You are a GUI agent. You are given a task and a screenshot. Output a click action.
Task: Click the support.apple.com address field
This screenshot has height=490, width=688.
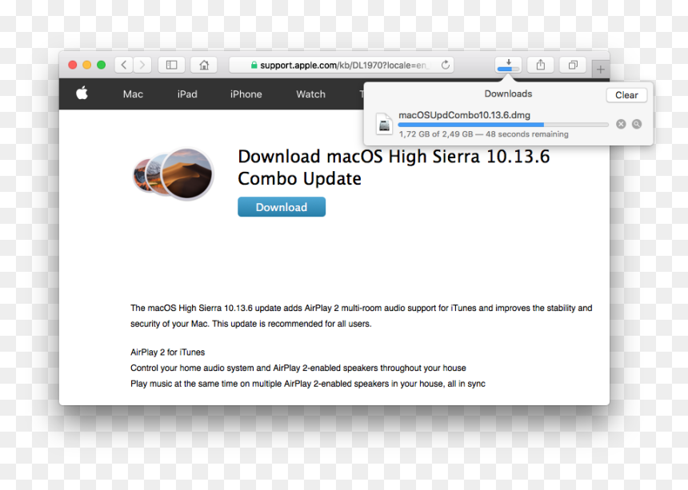(342, 65)
